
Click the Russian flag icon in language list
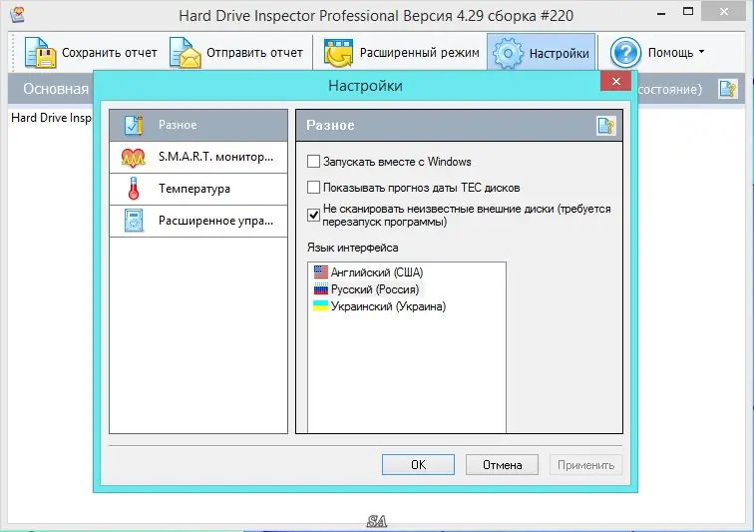(x=321, y=289)
